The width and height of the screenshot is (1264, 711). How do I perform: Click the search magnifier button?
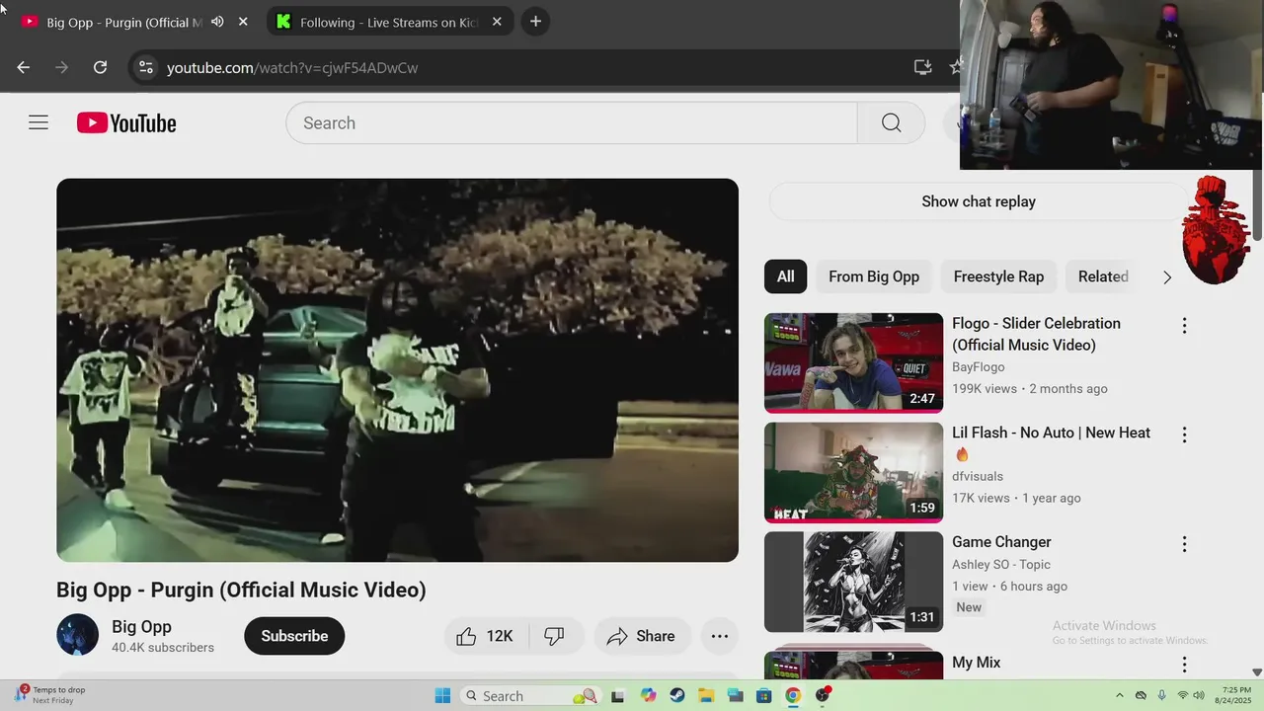coord(891,123)
